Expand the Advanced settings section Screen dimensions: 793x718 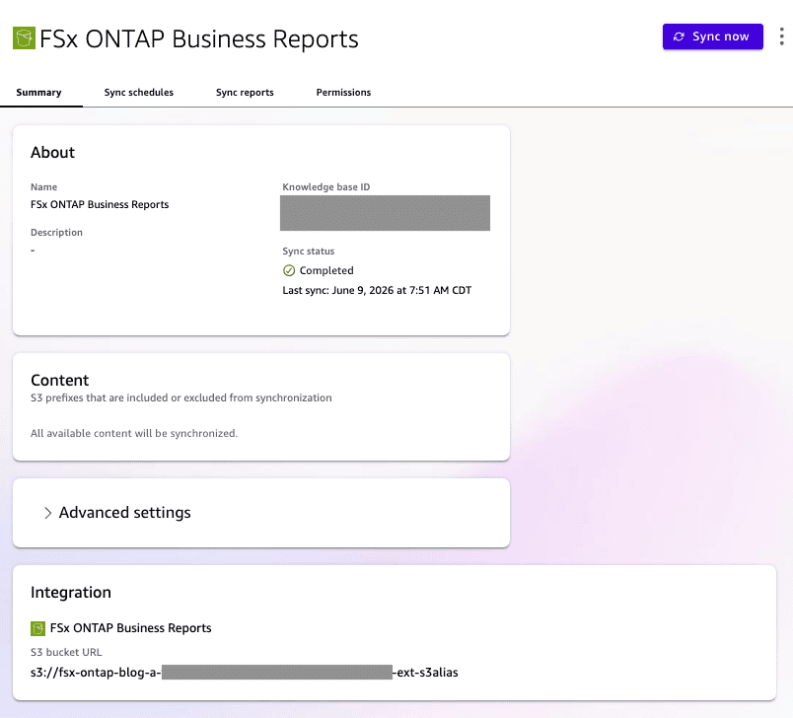(x=116, y=513)
